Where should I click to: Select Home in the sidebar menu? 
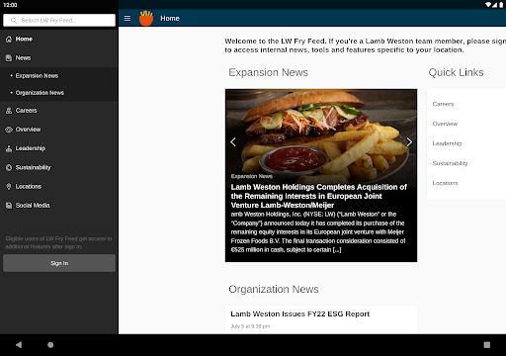(x=59, y=39)
